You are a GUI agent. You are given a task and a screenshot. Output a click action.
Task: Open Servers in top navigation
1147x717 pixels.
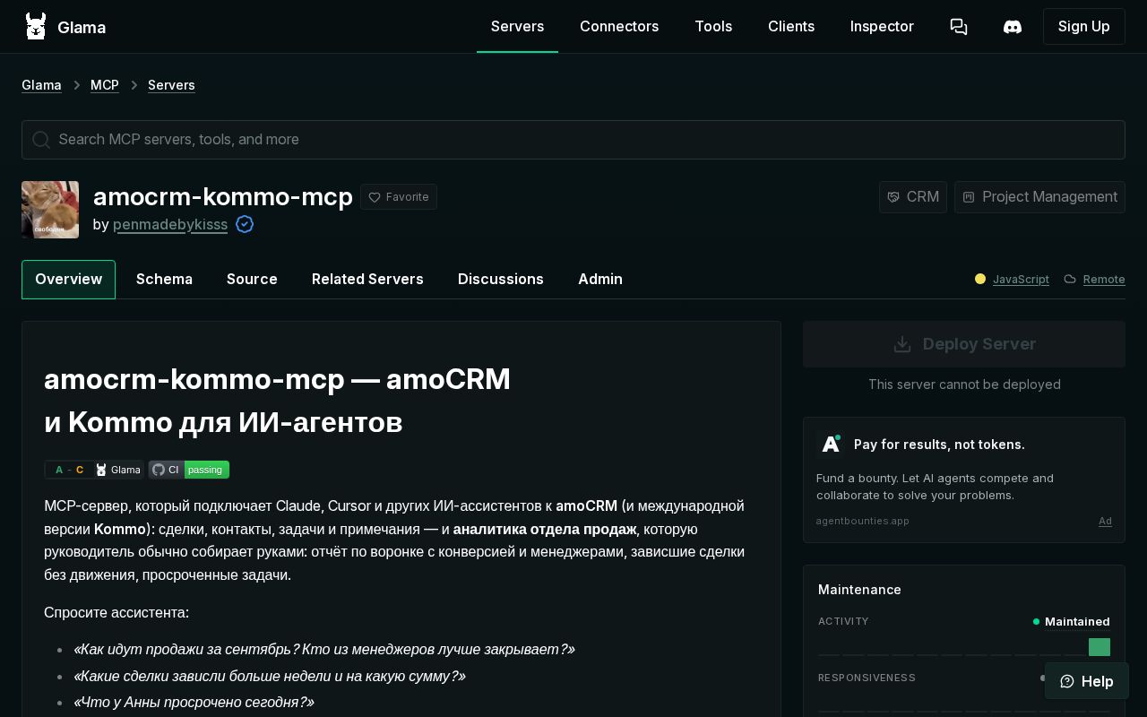(x=517, y=27)
